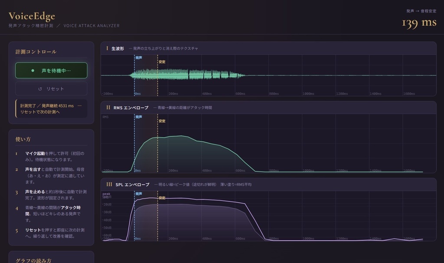Screen dimensions: 444x263
Task: Click how-to step 3 声を止める
Action: click(x=51, y=195)
